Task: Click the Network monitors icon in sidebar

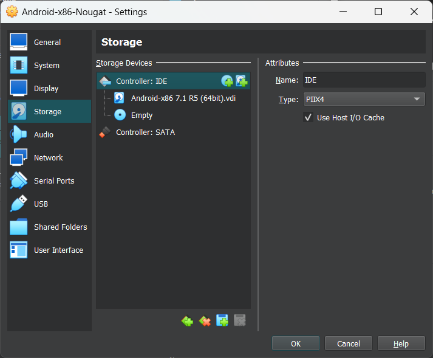Action: 18,157
